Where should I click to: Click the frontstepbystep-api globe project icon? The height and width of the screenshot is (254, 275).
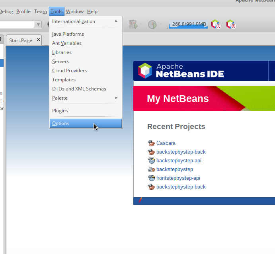tap(152, 178)
